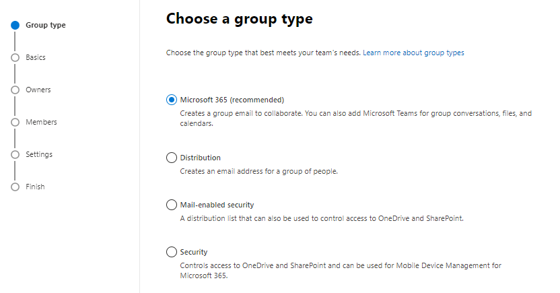Go to the Basics wizard step label

[x=36, y=58]
